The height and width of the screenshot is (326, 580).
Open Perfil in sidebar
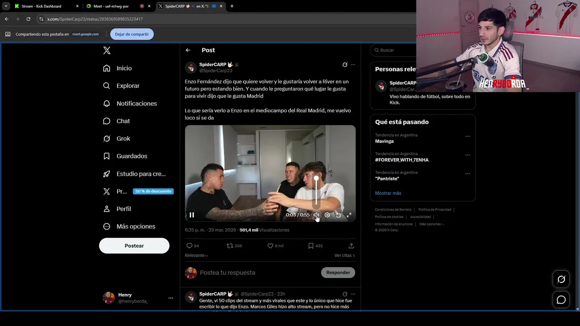coord(117,209)
